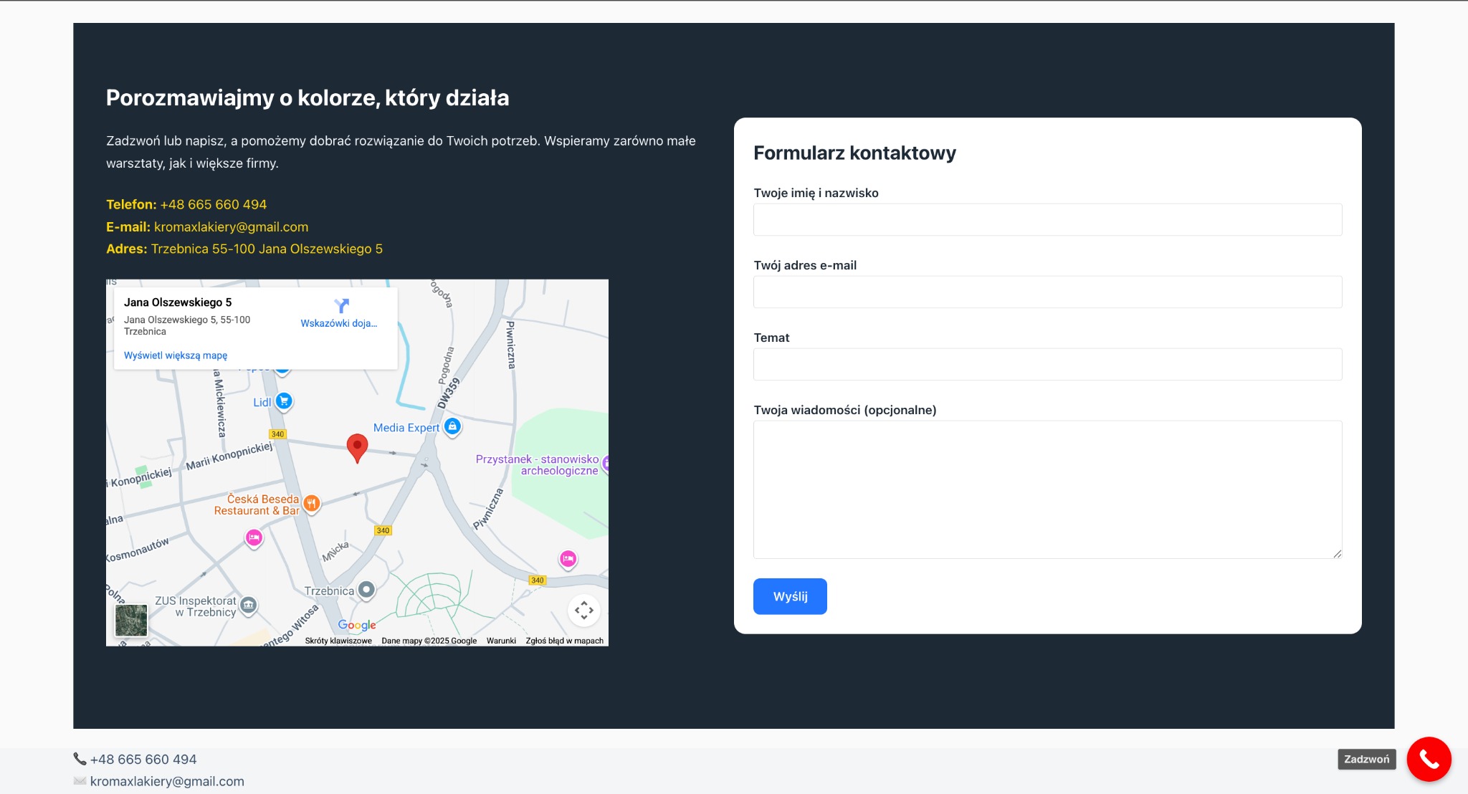The image size is (1468, 794).
Task: Click the pan control icon on the map
Action: [584, 610]
